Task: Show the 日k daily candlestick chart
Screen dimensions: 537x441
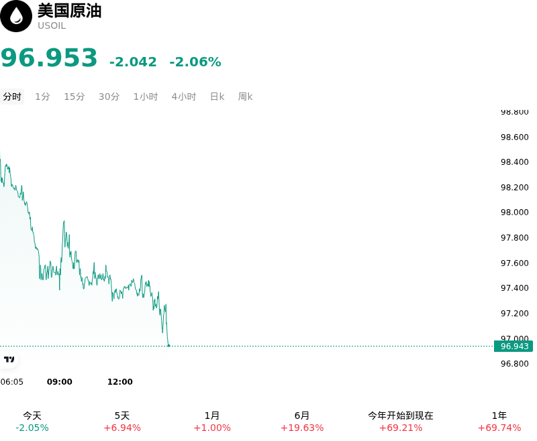Action: point(217,97)
